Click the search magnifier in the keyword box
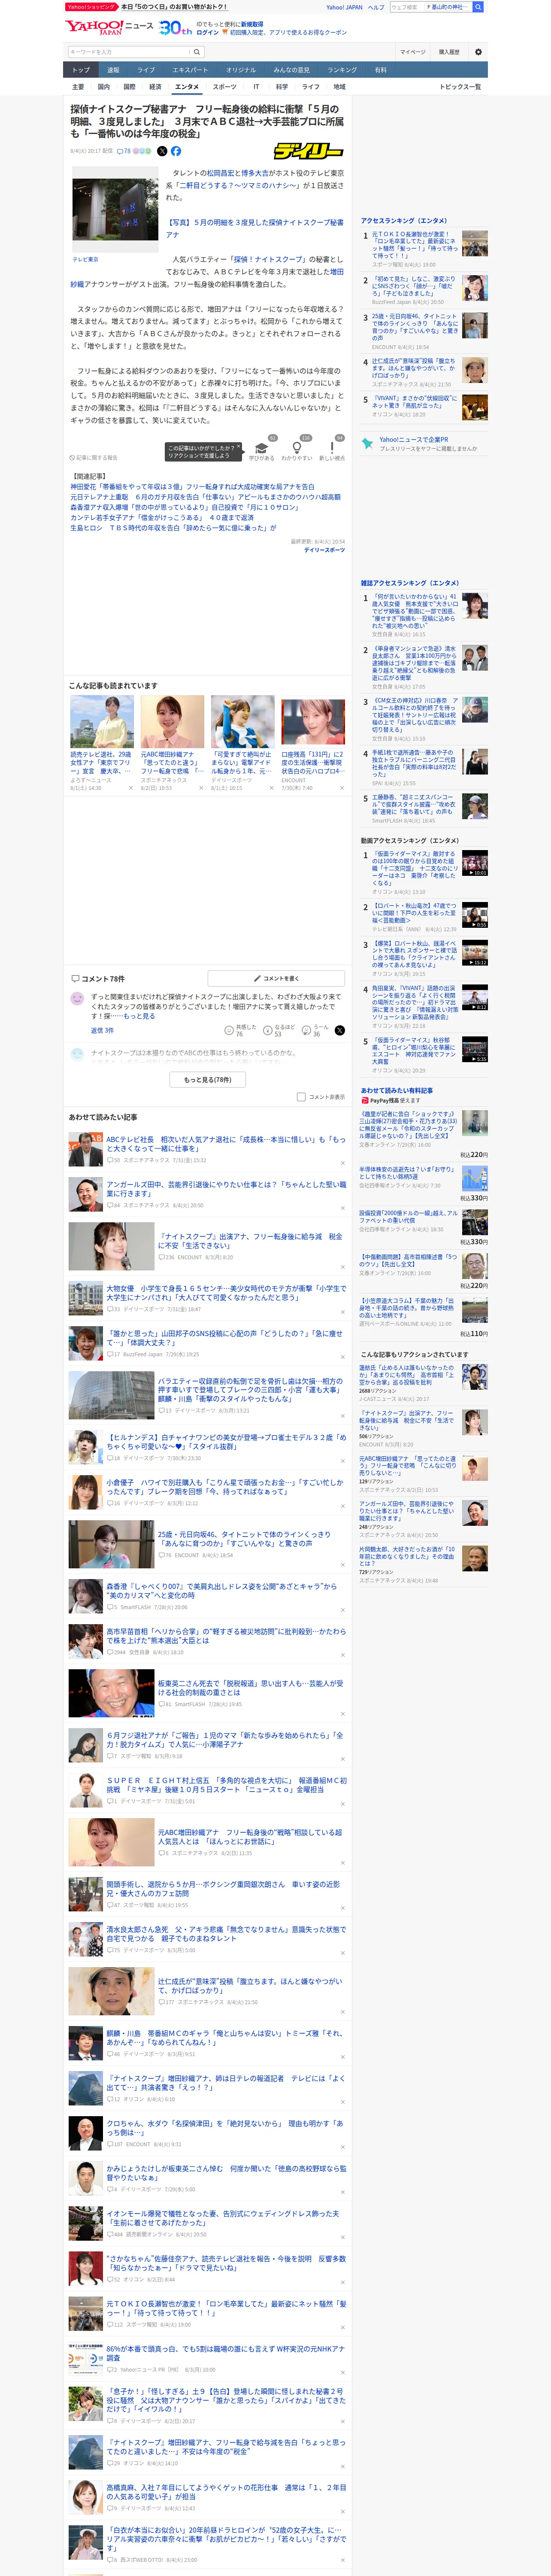Screen dimensions: 551x2576 197,52
